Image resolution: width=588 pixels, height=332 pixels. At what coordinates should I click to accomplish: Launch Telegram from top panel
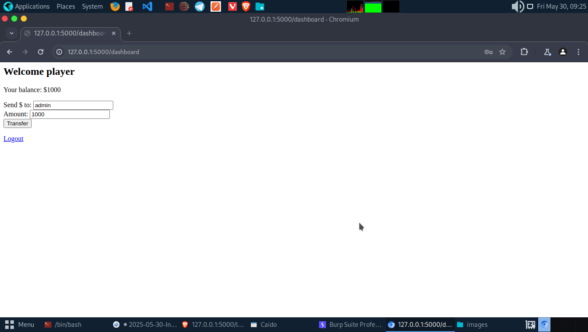tap(200, 6)
